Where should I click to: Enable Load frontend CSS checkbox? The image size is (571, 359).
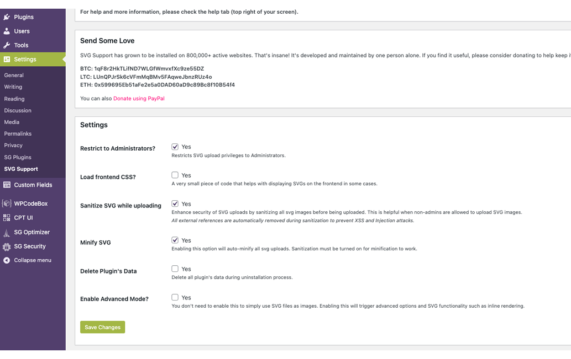coord(175,175)
